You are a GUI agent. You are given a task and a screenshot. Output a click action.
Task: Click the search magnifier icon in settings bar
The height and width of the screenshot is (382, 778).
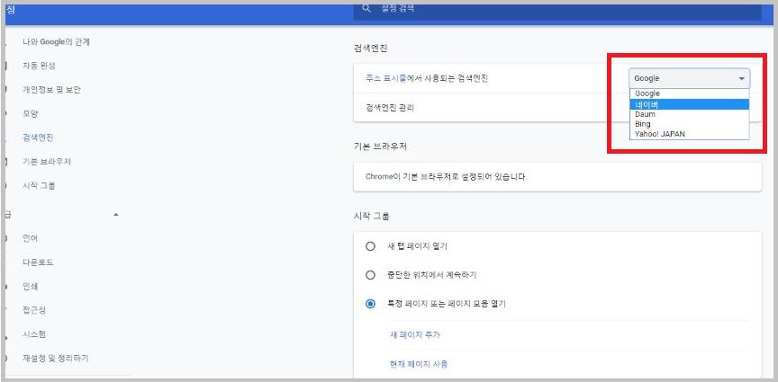coord(366,8)
